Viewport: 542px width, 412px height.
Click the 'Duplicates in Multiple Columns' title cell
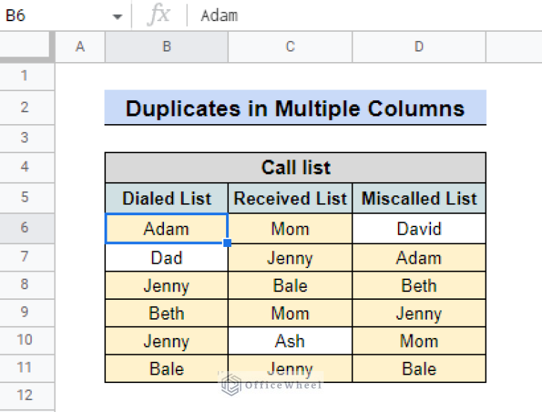click(x=295, y=108)
